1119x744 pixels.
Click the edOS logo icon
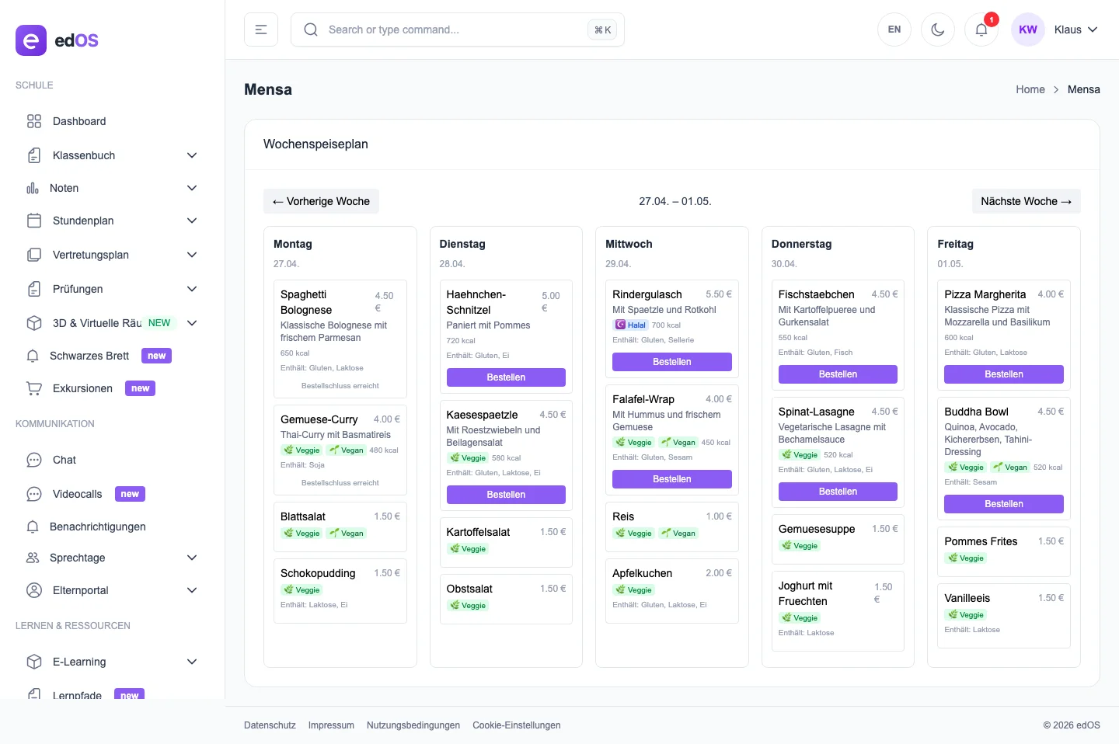tap(31, 40)
